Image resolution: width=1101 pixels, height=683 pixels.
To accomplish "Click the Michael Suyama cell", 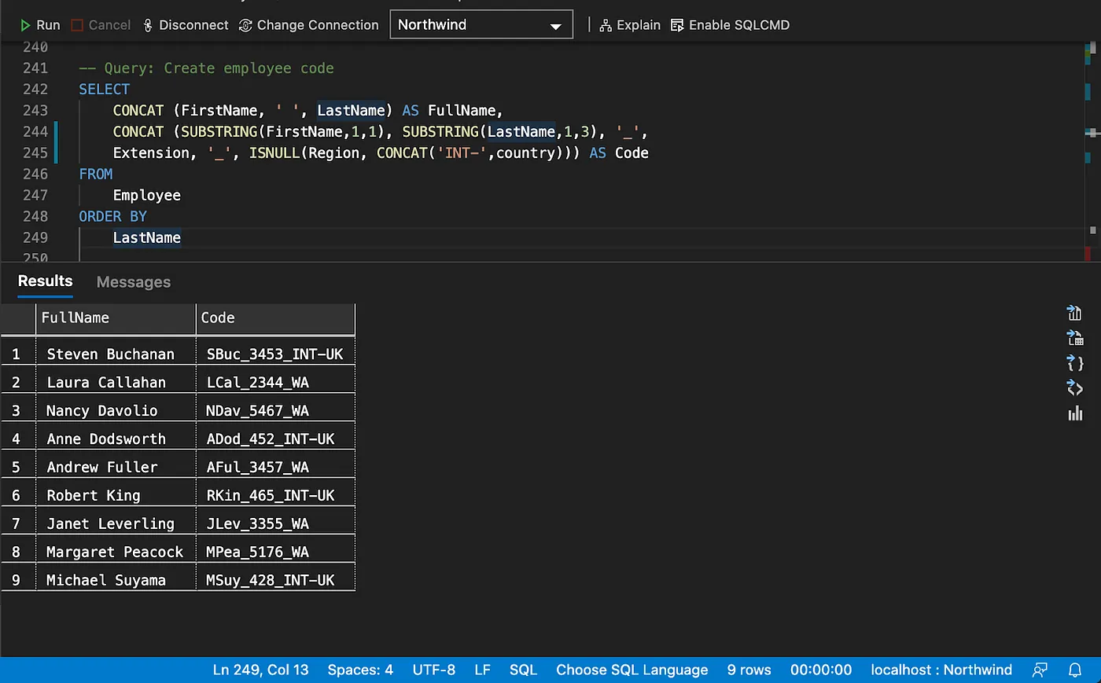I will pos(116,581).
